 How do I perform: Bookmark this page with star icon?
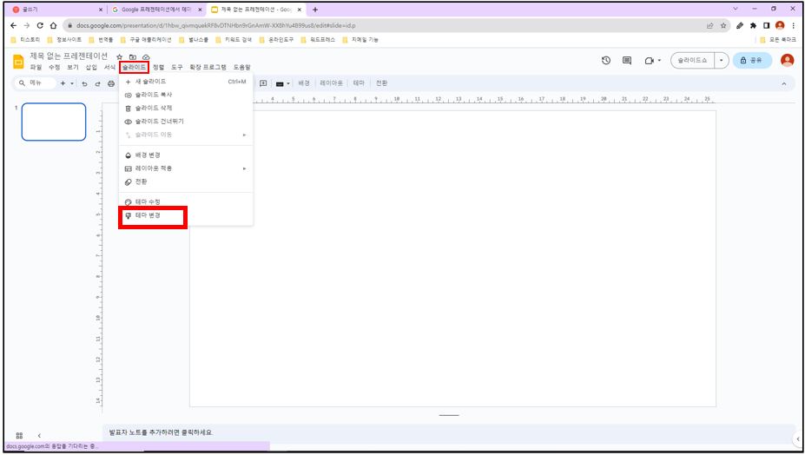click(x=723, y=25)
